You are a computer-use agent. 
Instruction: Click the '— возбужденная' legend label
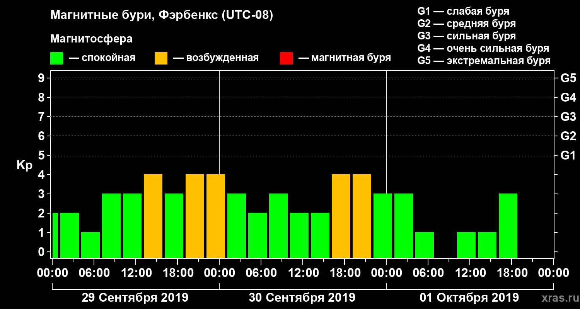tap(216, 58)
